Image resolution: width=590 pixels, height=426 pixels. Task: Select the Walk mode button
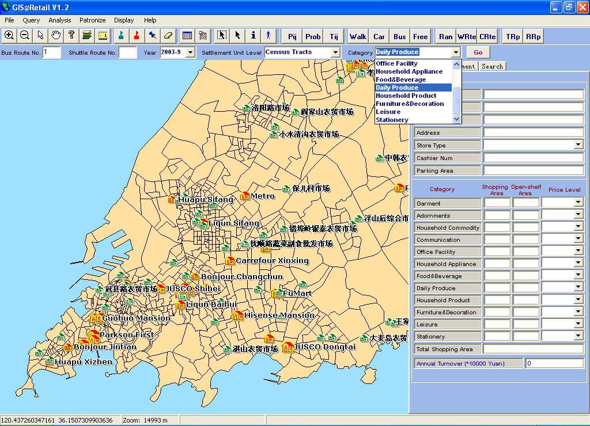358,36
